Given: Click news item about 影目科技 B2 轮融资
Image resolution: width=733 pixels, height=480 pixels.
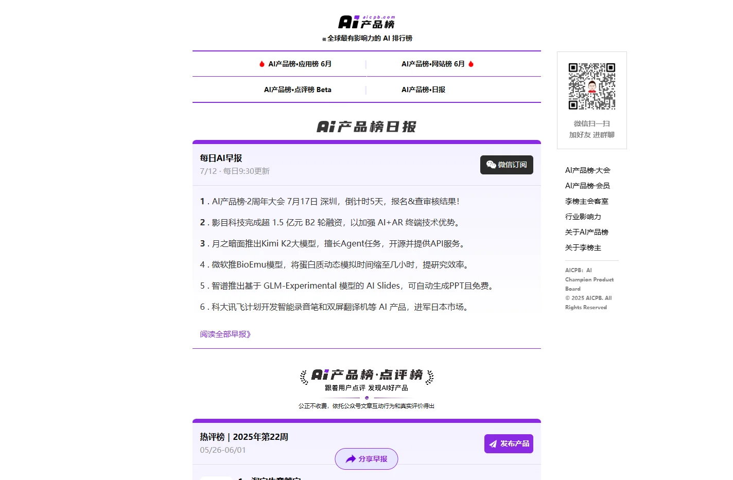Looking at the screenshot, I should [330, 223].
